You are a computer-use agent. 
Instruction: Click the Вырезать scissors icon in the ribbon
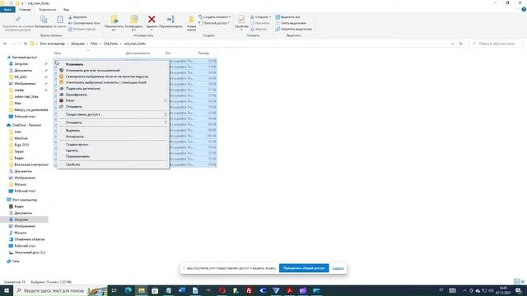coord(70,17)
